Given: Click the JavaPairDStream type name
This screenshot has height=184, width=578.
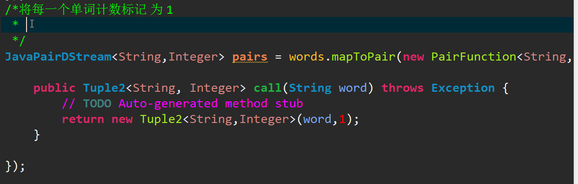Looking at the screenshot, I should click(x=58, y=57).
